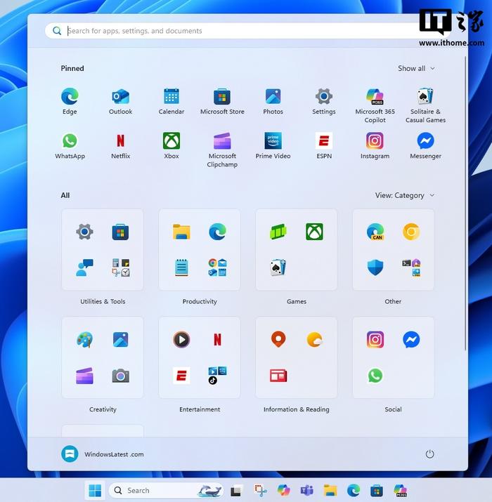Open File Explorer in Productivity category
The height and width of the screenshot is (502, 492).
(x=181, y=232)
